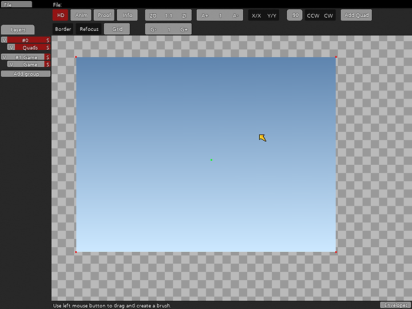
Task: Click S button on Quads layer
Action: click(x=47, y=47)
